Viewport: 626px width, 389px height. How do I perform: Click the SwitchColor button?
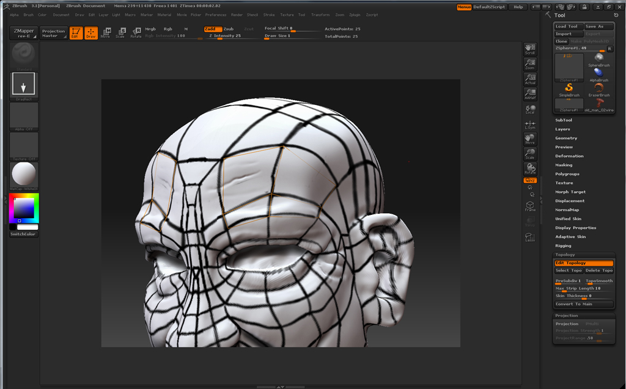click(x=24, y=234)
